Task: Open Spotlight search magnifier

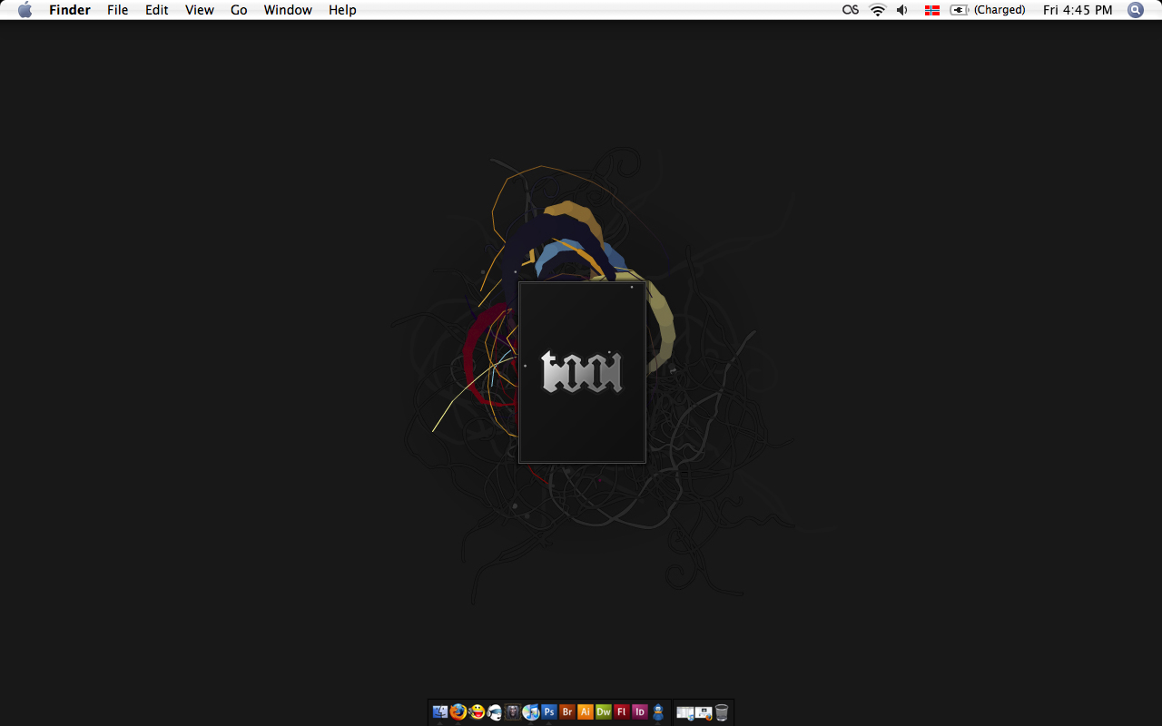Action: coord(1136,10)
